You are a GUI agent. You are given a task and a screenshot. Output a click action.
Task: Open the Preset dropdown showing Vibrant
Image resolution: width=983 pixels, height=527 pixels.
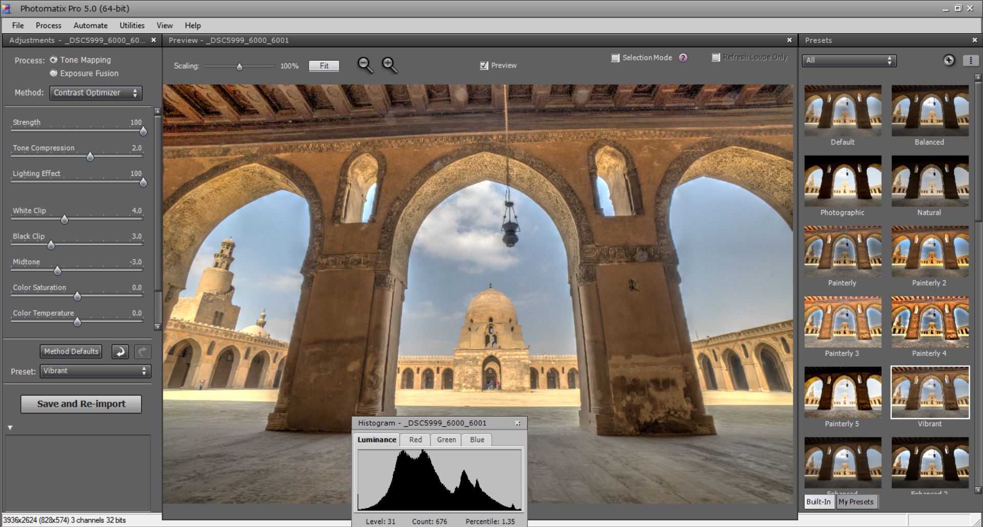point(95,371)
